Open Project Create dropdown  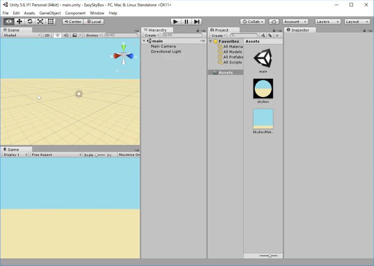(218, 35)
